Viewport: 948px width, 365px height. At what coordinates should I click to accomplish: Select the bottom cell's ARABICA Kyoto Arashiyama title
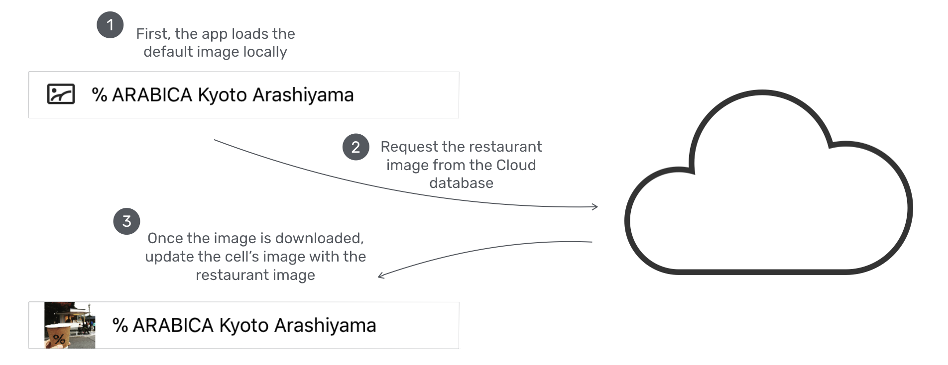coord(244,325)
